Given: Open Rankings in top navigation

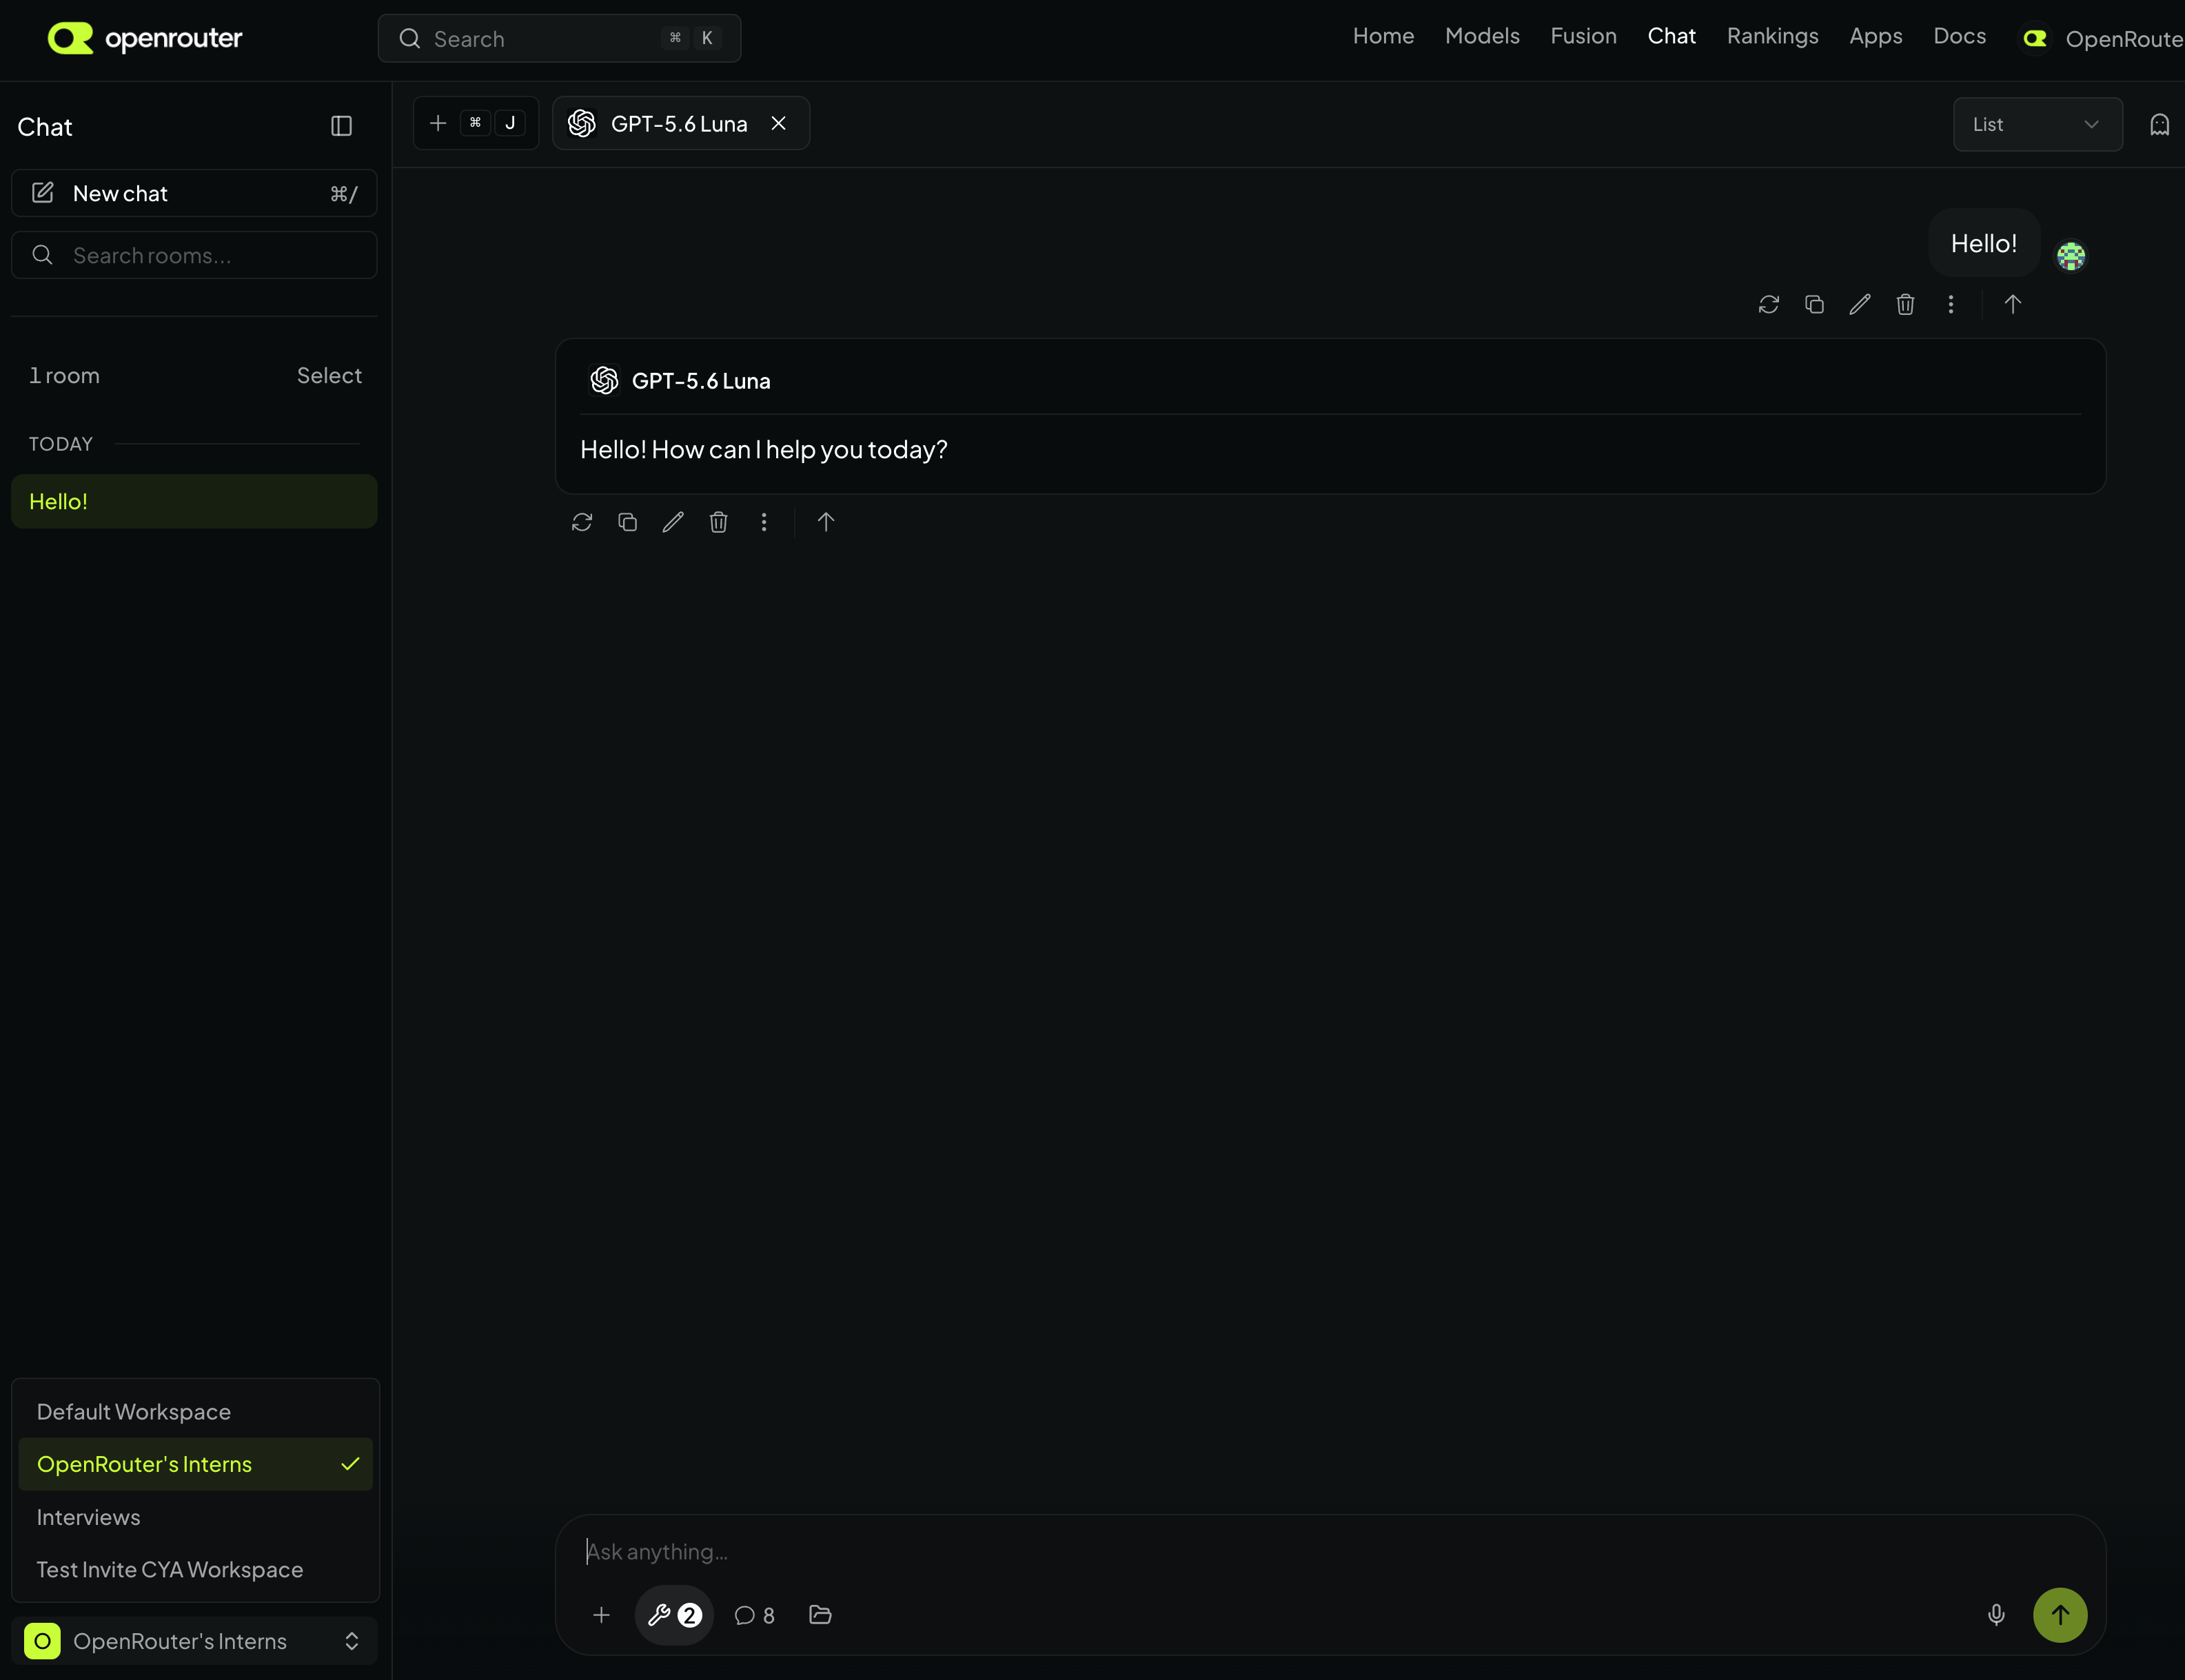Looking at the screenshot, I should [x=1772, y=36].
